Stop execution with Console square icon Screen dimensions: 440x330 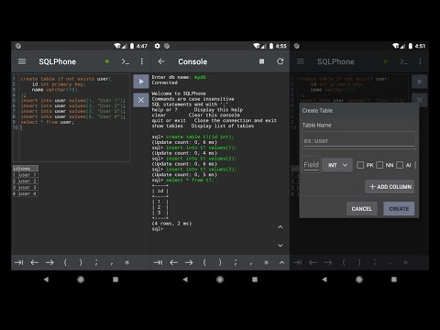click(x=261, y=61)
